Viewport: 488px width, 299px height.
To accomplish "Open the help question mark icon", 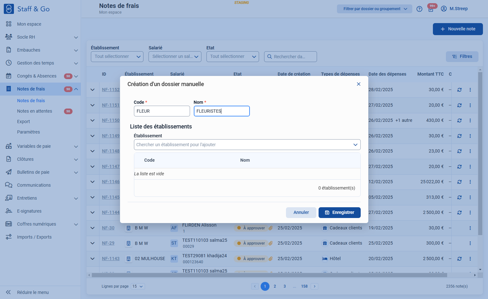I will tap(419, 9).
